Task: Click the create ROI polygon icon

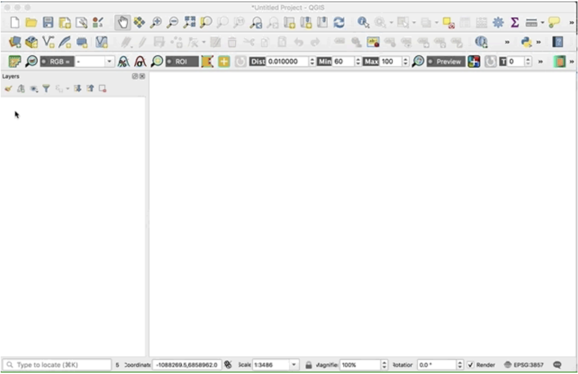Action: (x=208, y=62)
